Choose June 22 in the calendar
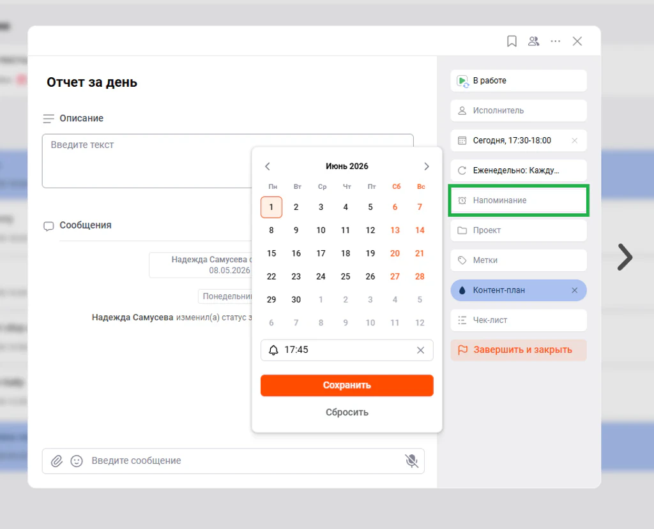The height and width of the screenshot is (529, 654). pyautogui.click(x=271, y=276)
